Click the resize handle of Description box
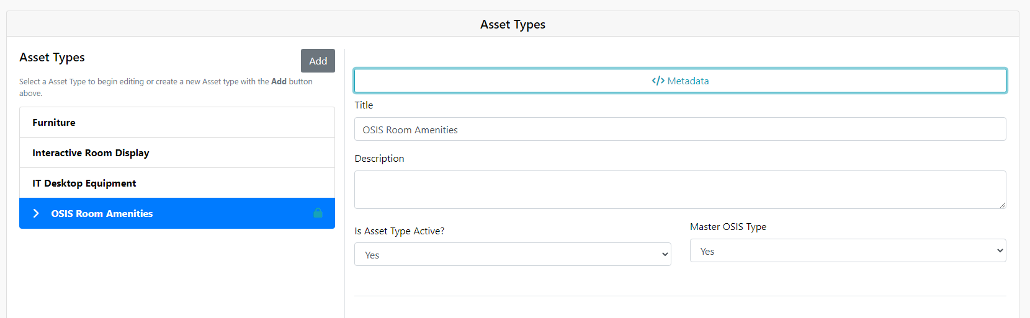This screenshot has width=1030, height=318. [x=1002, y=205]
